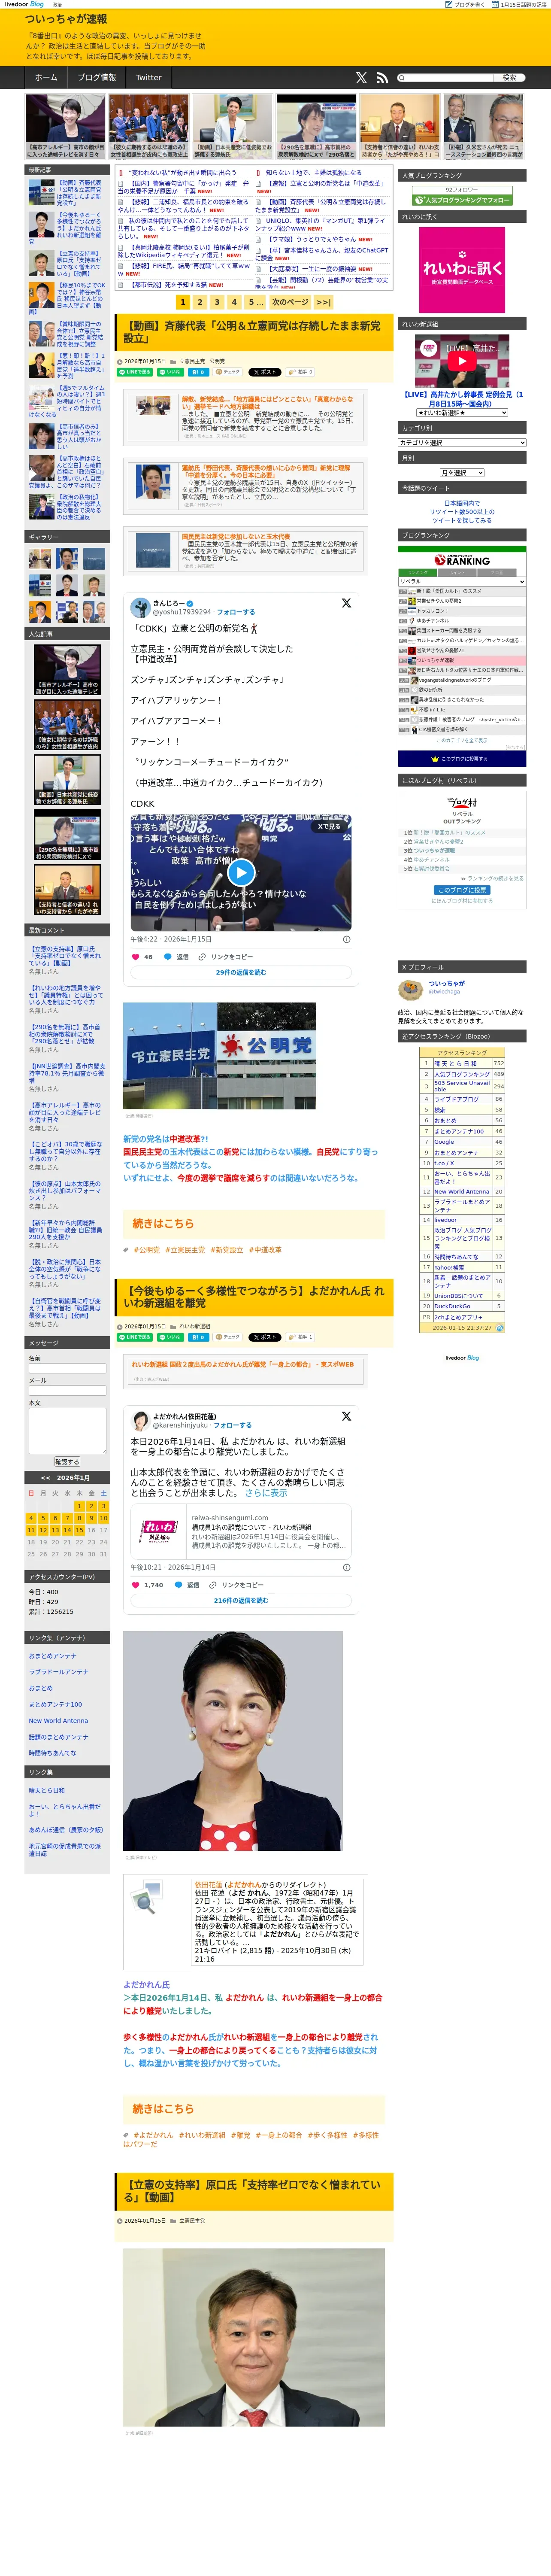The width and height of the screenshot is (551, 2576).
Task: Go to page 2 in pagination
Action: pyautogui.click(x=200, y=301)
